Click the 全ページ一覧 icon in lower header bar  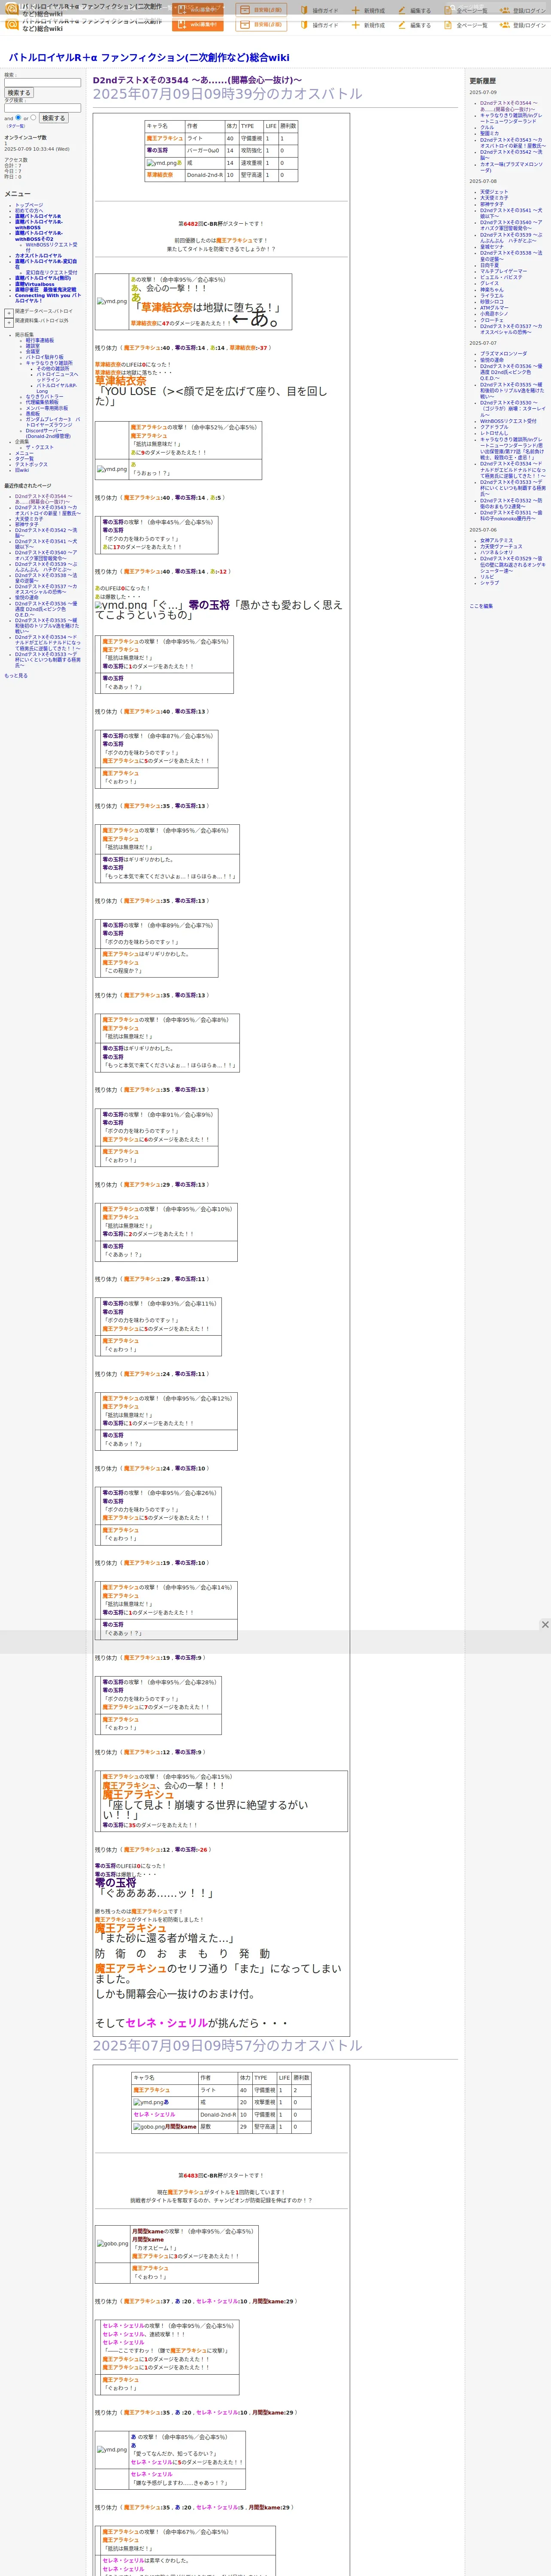point(449,25)
